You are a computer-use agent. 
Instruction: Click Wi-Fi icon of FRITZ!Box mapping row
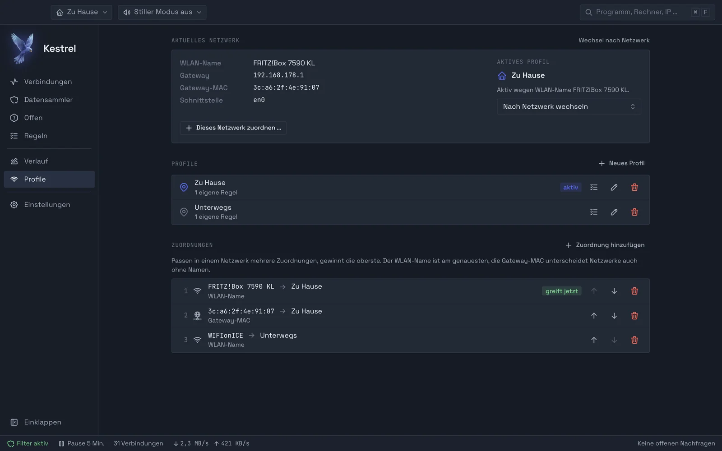point(197,291)
